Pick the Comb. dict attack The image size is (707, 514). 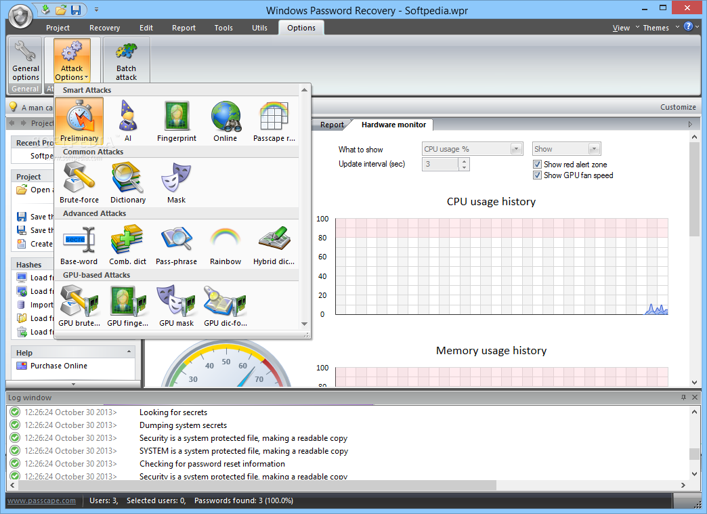pyautogui.click(x=127, y=244)
